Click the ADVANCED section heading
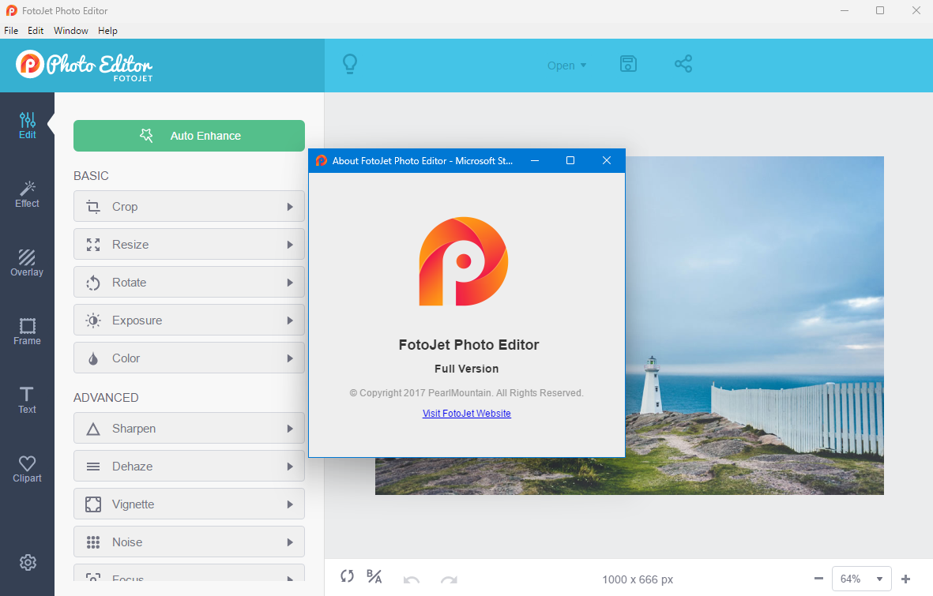 tap(106, 398)
